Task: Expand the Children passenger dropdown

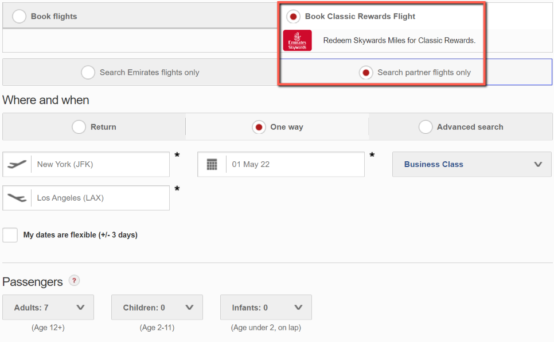Action: tap(157, 308)
